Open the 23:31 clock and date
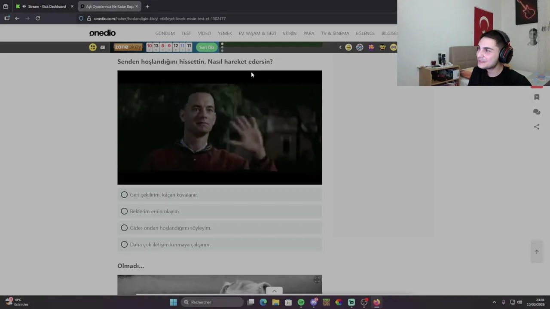The image size is (550, 309). coord(535,302)
